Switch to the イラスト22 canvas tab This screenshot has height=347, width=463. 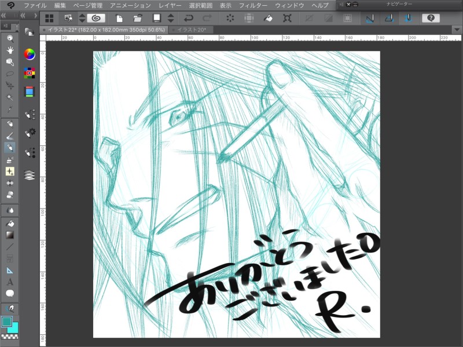click(104, 30)
